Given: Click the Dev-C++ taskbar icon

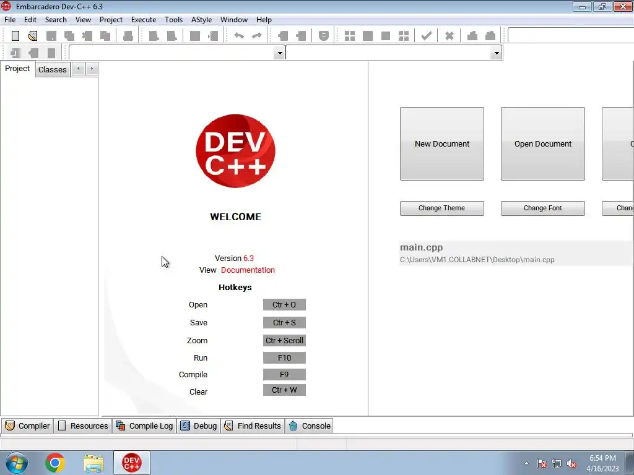Looking at the screenshot, I should [x=132, y=463].
